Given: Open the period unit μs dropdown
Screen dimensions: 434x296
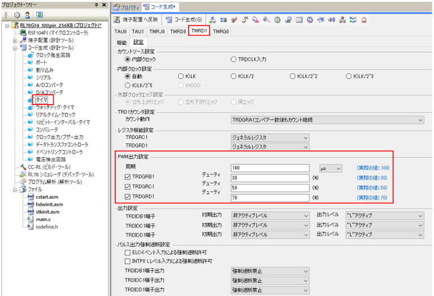Looking at the screenshot, I should [331, 168].
